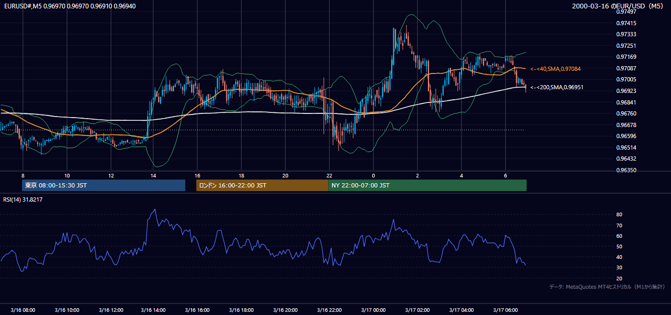
Task: Click the 3/16 20:00 date label
Action: pos(286,310)
